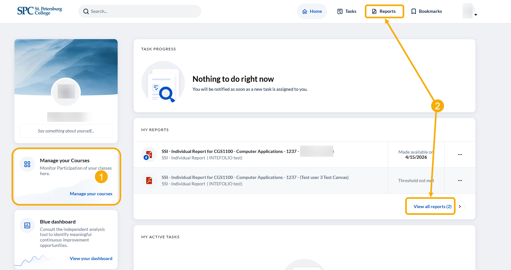Open the Bookmarks tab
Viewport: 511px width, 270px height.
click(426, 11)
